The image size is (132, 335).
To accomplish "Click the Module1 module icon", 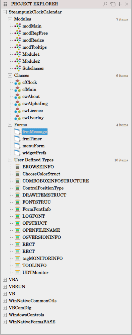I will (x=18, y=54).
